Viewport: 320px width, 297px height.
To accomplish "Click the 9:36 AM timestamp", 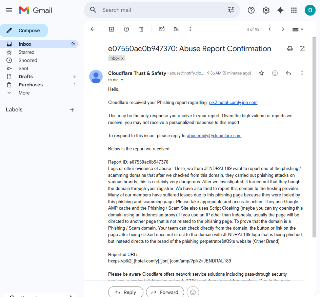I will pyautogui.click(x=229, y=73).
